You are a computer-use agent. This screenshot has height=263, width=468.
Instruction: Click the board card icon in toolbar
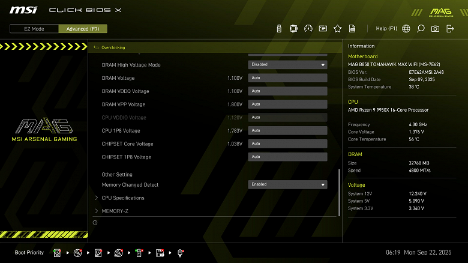(323, 29)
